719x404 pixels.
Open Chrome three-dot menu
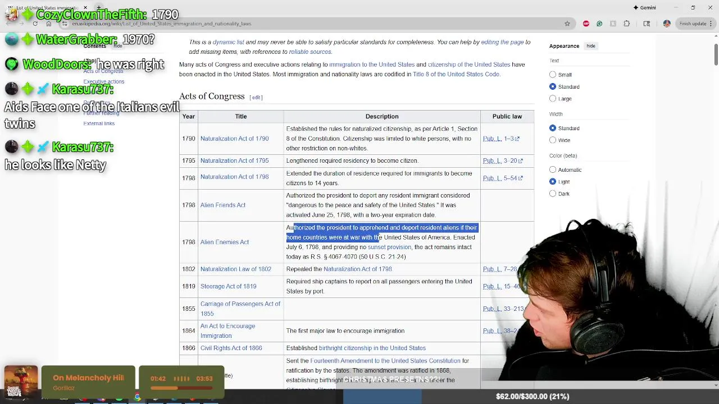pyautogui.click(x=712, y=24)
